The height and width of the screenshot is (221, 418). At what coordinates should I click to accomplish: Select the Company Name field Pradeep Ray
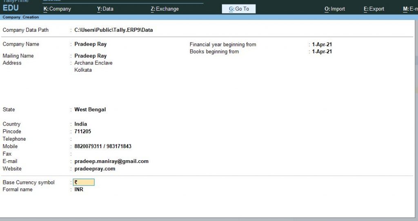click(90, 44)
